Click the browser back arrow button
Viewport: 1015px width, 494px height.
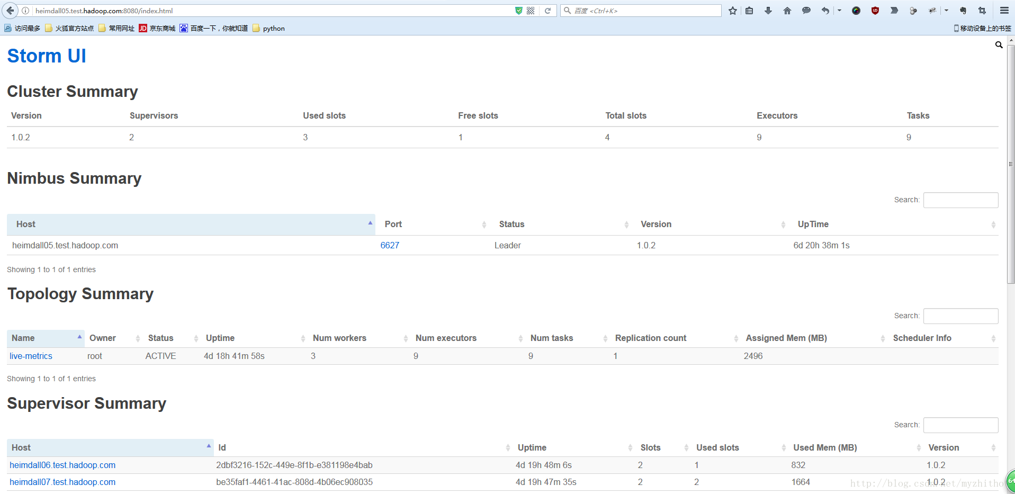tap(10, 11)
